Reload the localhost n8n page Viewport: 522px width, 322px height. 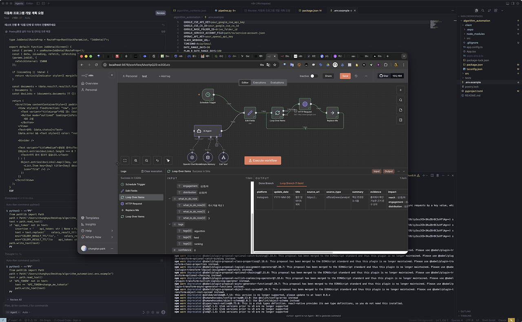pyautogui.click(x=97, y=65)
